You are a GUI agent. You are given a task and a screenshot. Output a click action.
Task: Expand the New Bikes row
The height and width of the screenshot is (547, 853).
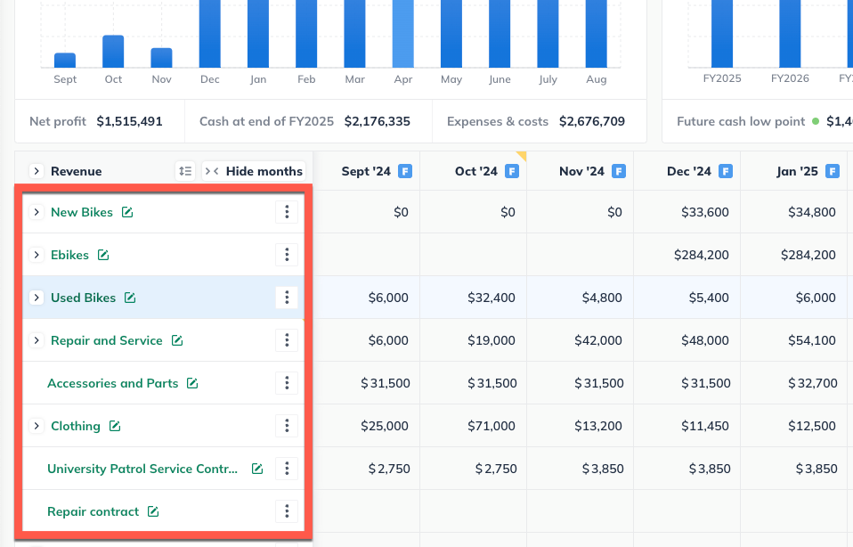coord(37,212)
